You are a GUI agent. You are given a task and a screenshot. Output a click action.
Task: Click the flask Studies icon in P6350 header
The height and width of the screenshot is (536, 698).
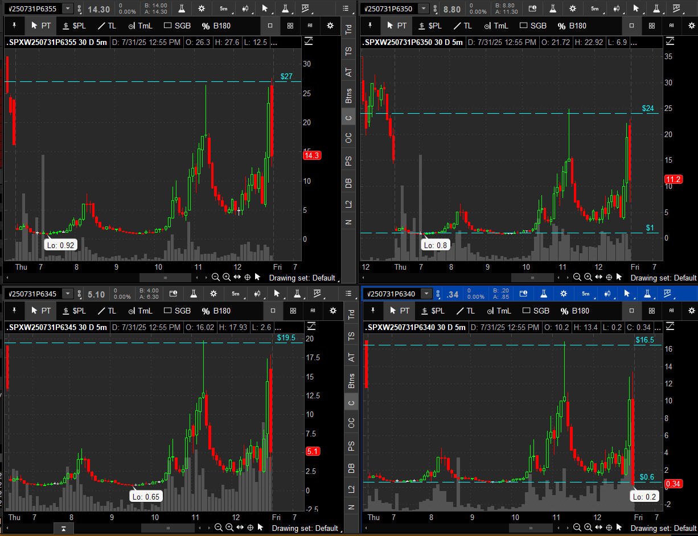point(552,9)
